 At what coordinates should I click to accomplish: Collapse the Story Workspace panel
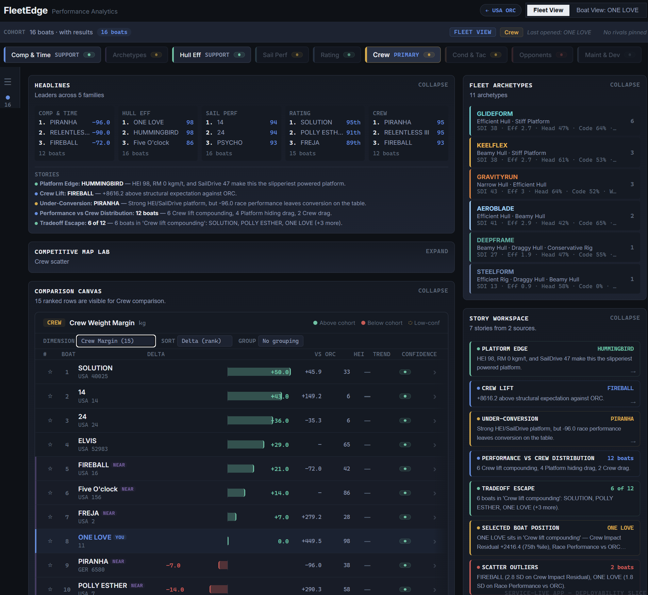pyautogui.click(x=625, y=318)
